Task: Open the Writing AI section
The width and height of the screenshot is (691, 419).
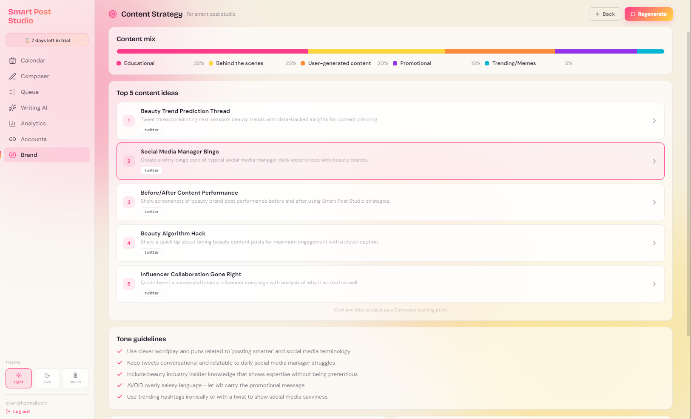Action: click(47, 108)
